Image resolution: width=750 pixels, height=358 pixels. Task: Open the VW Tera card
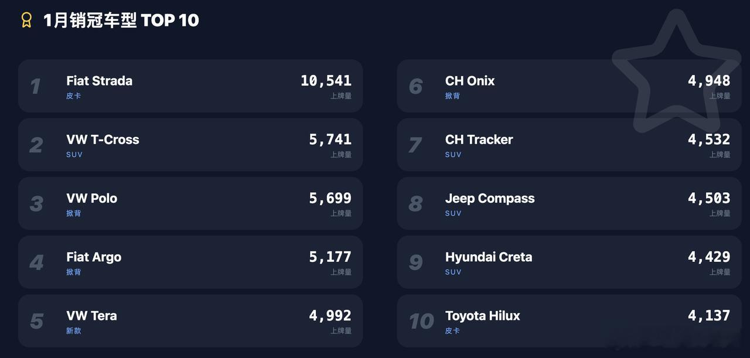190,321
